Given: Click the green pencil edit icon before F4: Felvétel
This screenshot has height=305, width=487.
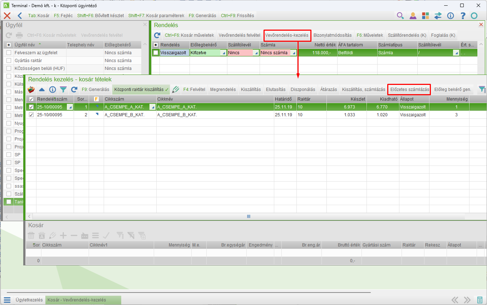Looking at the screenshot, I should [x=175, y=90].
